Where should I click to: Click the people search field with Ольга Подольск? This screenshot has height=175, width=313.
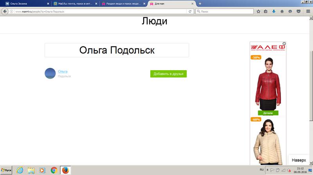117,50
